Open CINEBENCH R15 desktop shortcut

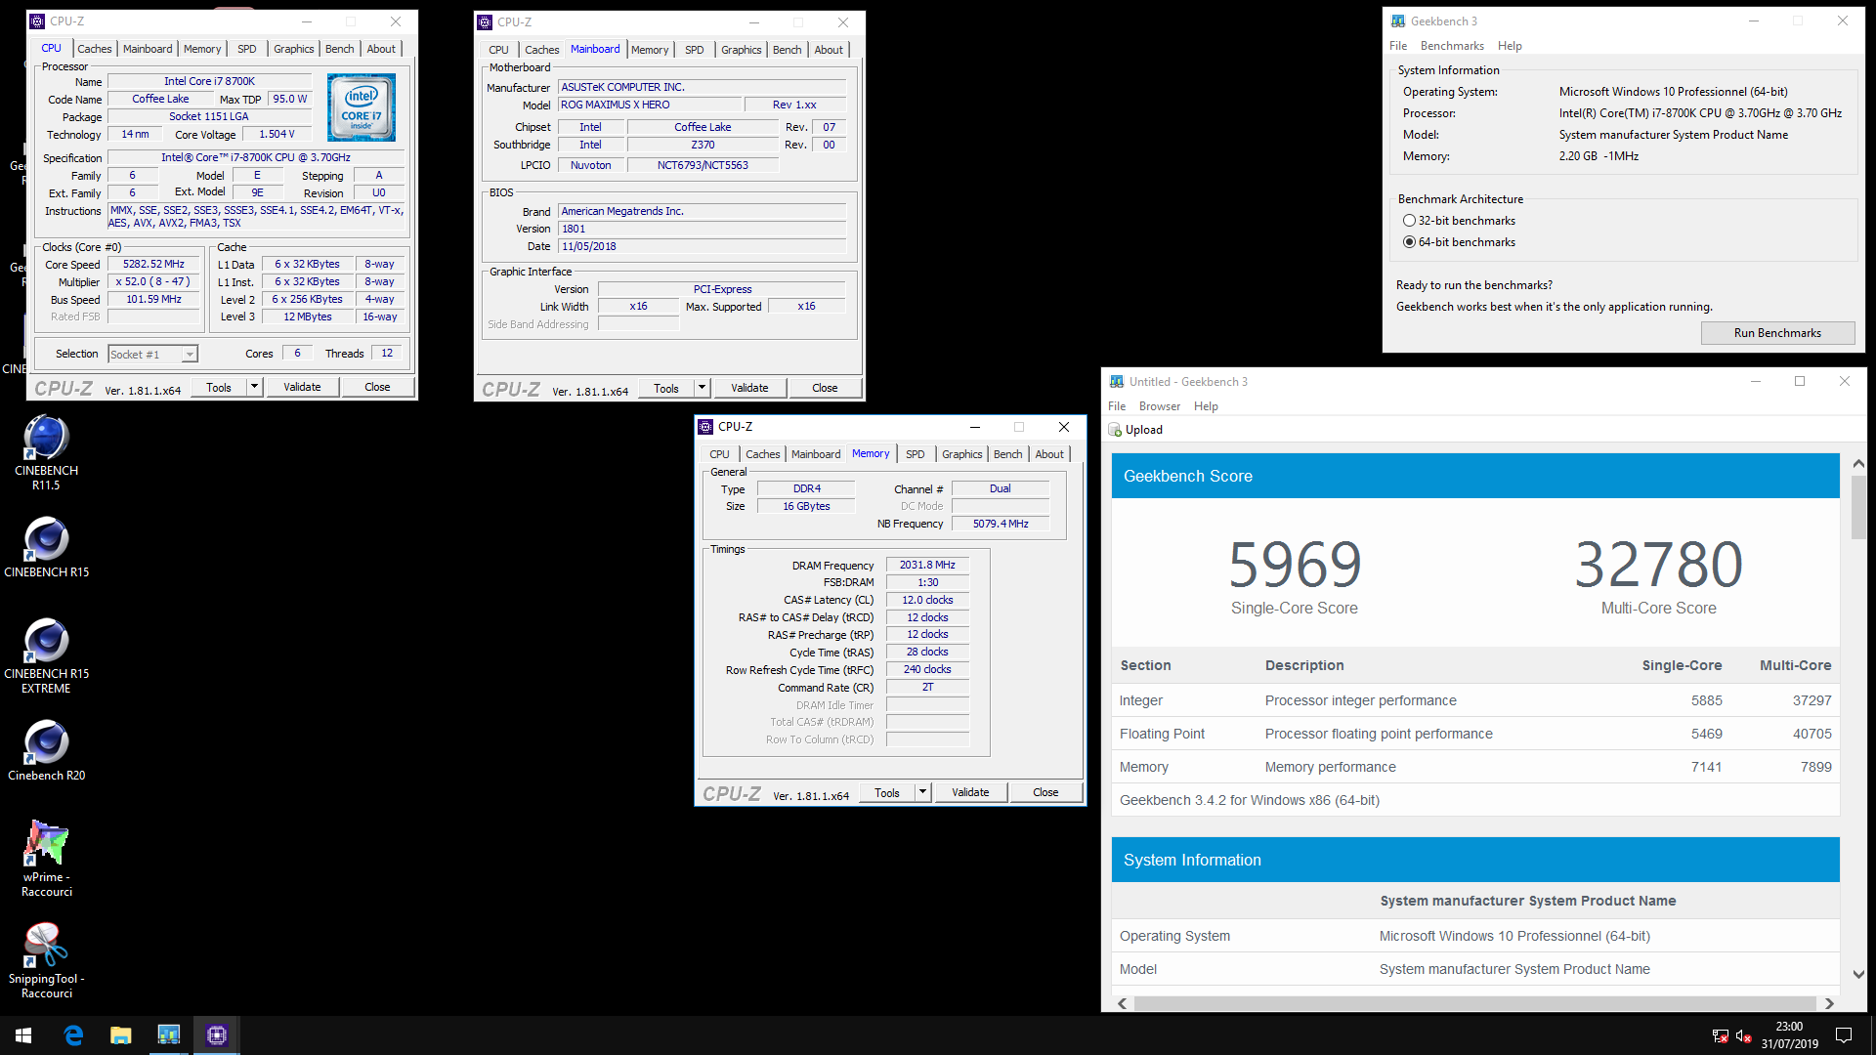pos(46,547)
